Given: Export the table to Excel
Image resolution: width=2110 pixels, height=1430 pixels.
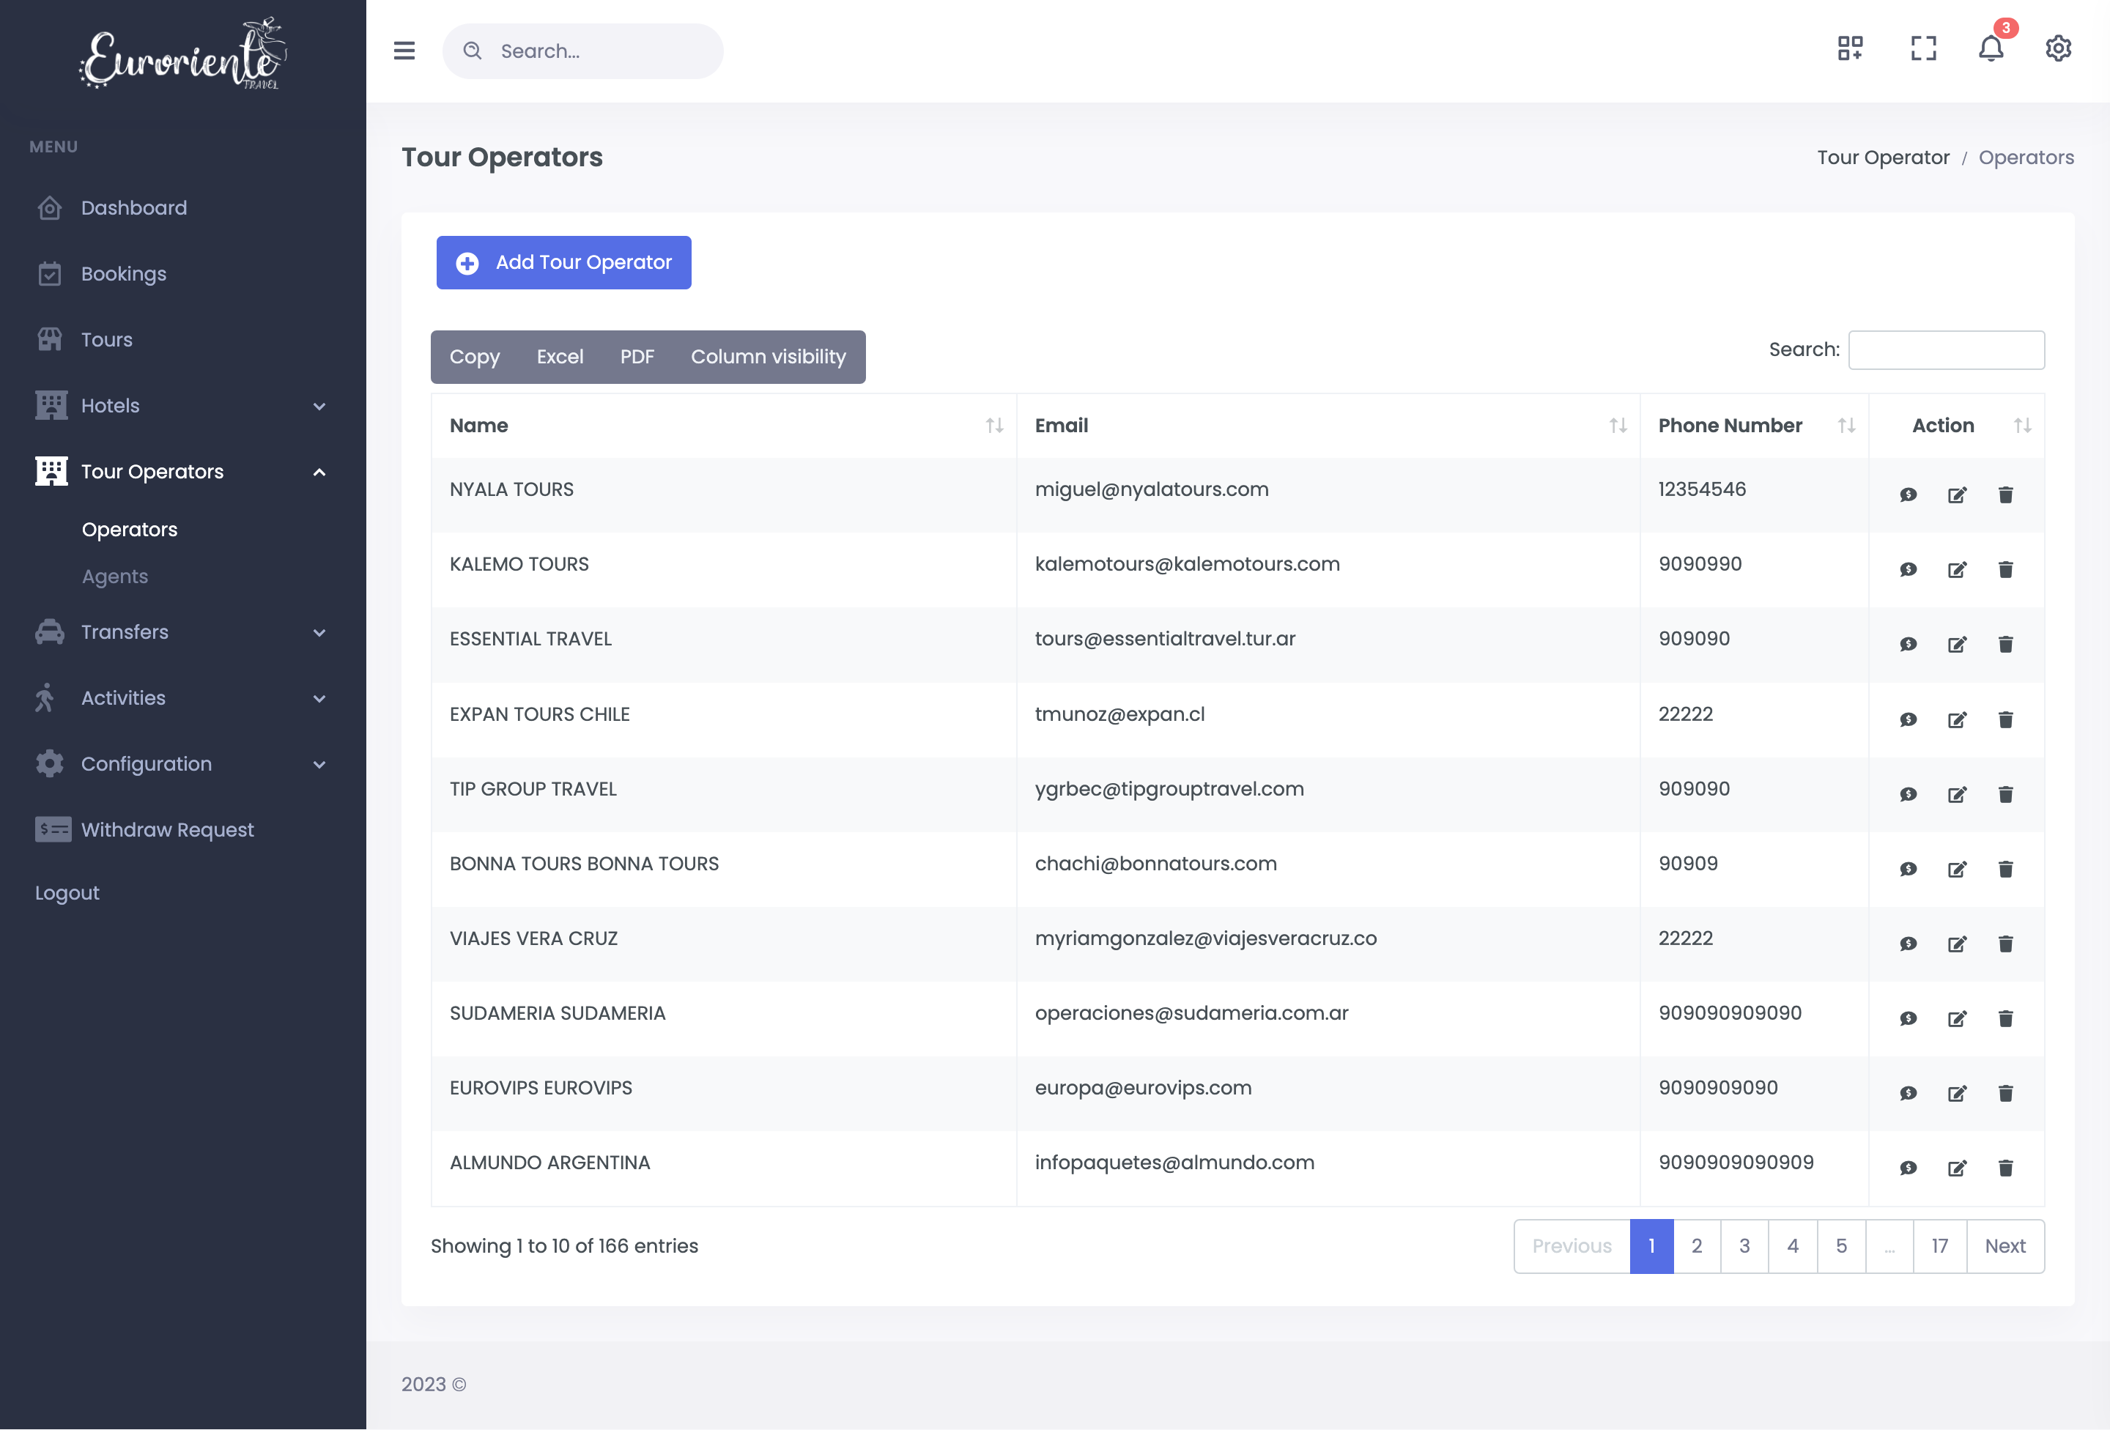Looking at the screenshot, I should (x=560, y=357).
